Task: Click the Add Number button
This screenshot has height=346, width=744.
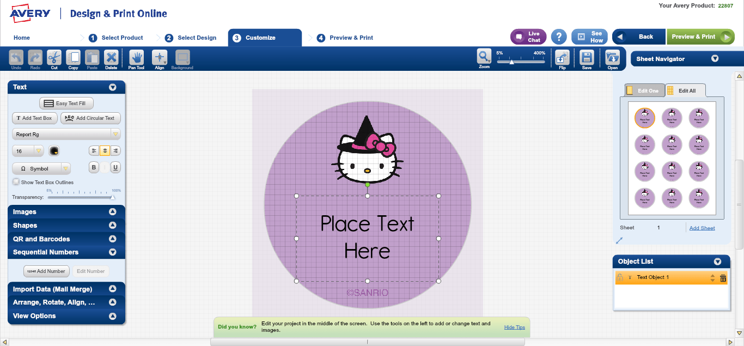Action: tap(46, 271)
